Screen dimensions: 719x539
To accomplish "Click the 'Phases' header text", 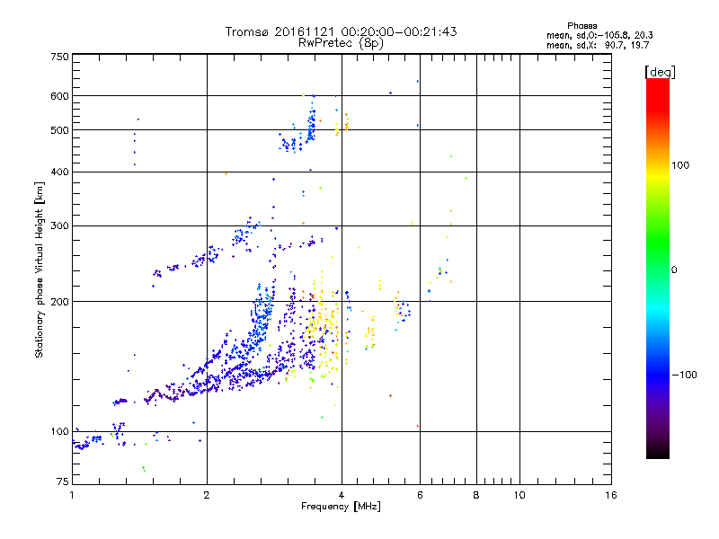I will coord(581,26).
